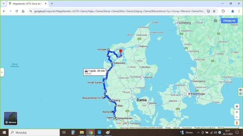Screen dimensions: 243x136
Task: Select the Møgeltønder Google Maps tab
Action: [x=27, y=4]
